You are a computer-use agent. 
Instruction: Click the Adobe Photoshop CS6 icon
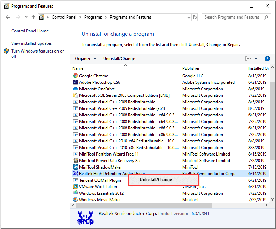click(75, 82)
